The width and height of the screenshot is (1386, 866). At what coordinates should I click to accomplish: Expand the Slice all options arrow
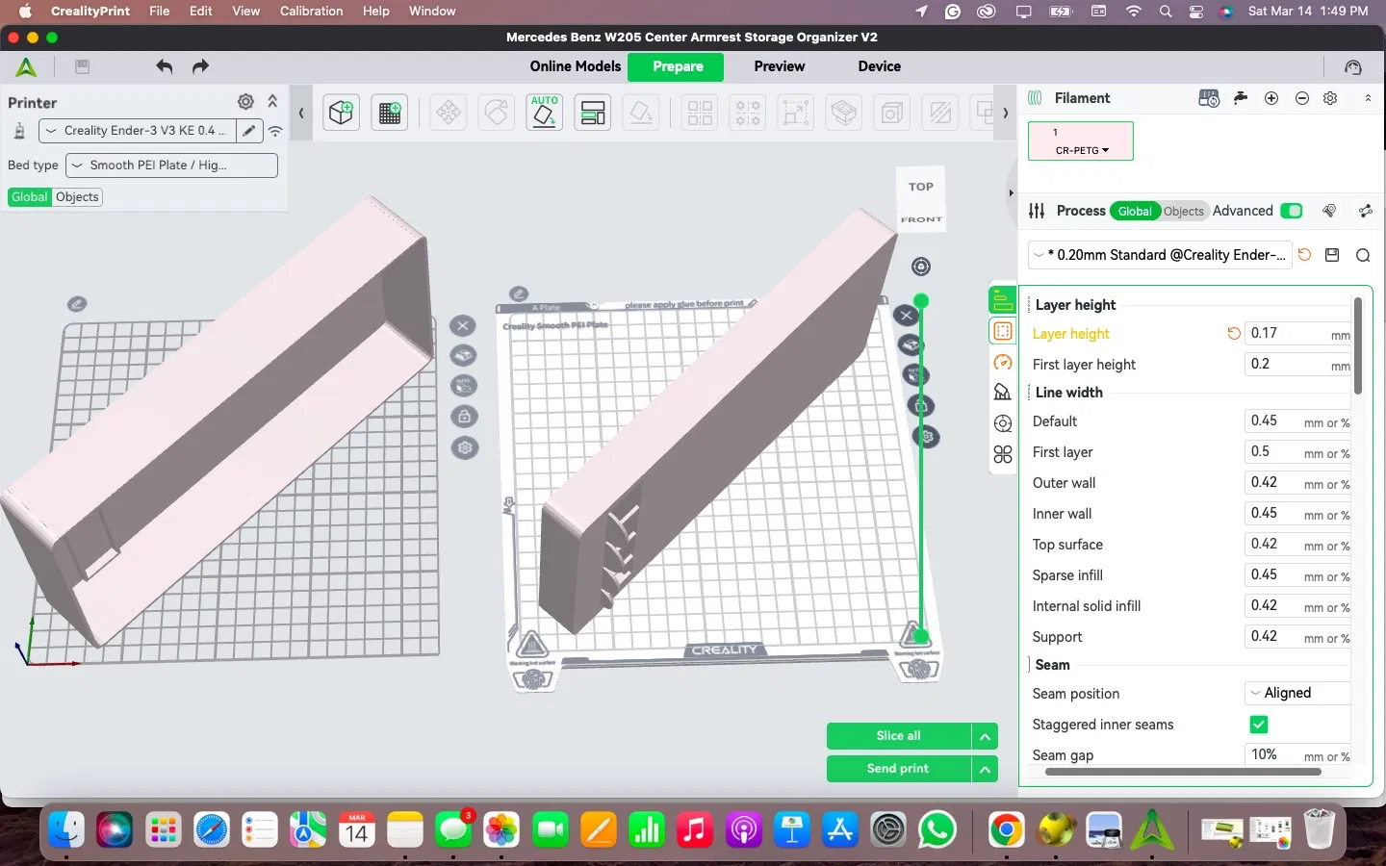pos(985,736)
